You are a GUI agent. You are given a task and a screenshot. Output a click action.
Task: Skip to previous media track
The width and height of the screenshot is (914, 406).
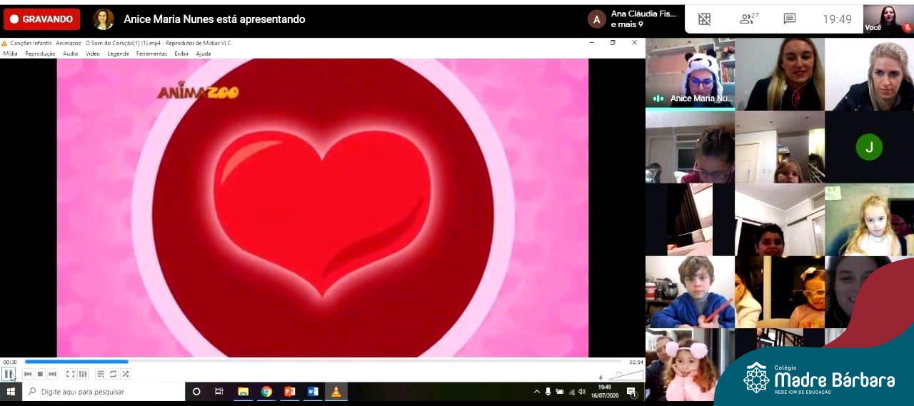click(28, 374)
